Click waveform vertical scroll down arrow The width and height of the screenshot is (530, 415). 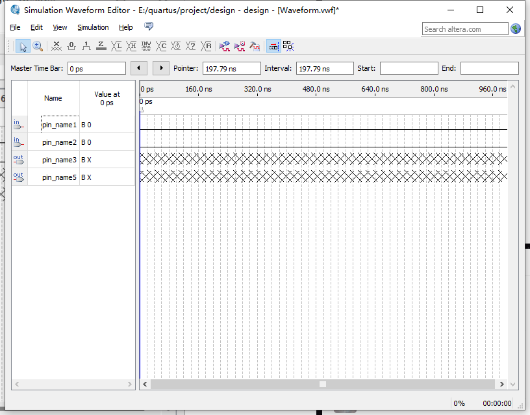pyautogui.click(x=512, y=384)
